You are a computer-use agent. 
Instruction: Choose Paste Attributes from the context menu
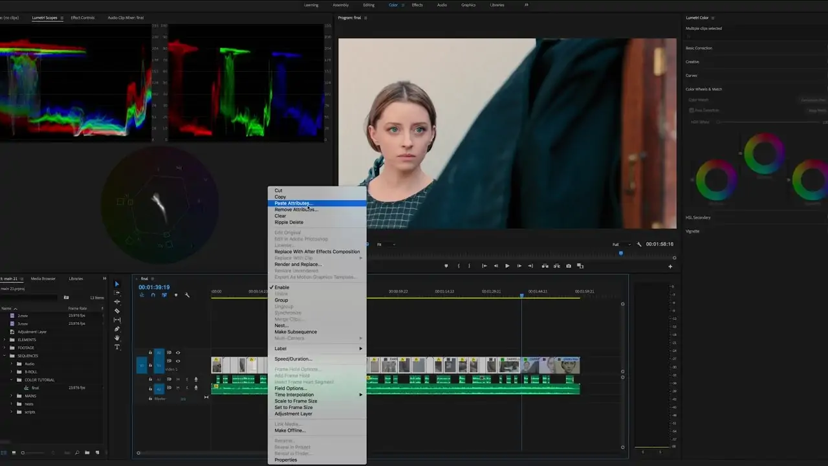[293, 203]
